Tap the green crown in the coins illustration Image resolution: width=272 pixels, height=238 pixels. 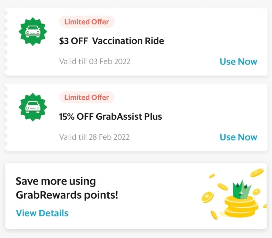click(242, 190)
